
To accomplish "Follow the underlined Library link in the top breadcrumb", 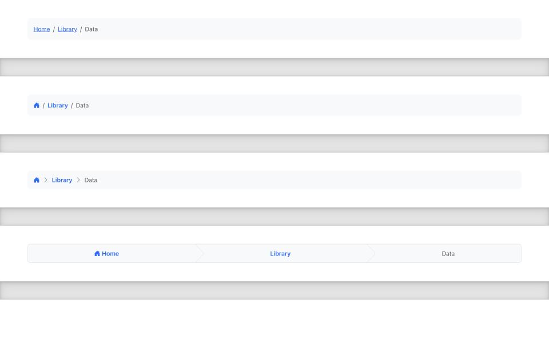I will click(x=67, y=29).
